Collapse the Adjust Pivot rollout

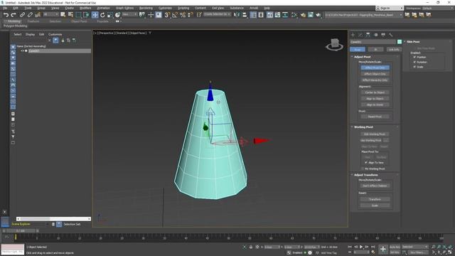click(x=362, y=57)
